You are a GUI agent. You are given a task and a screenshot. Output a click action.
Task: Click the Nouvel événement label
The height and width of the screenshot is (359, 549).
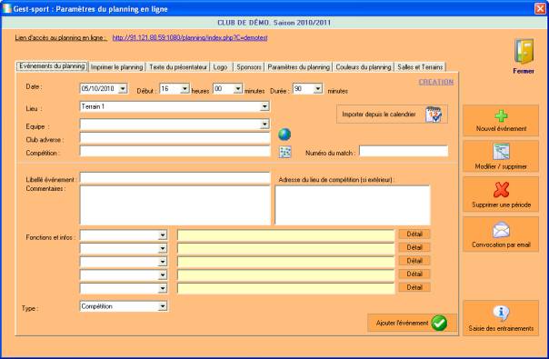click(x=501, y=128)
